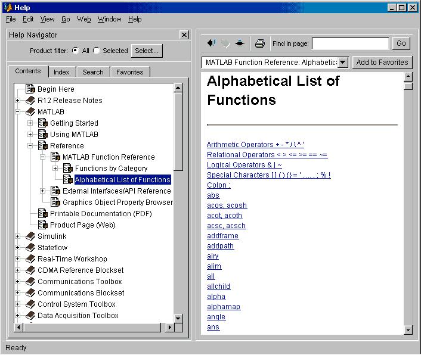The image size is (421, 355).
Task: Expand the Functions by Category node
Action: coord(55,169)
